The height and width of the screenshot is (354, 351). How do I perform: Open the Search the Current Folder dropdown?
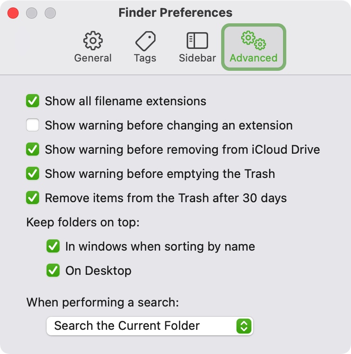pyautogui.click(x=150, y=326)
